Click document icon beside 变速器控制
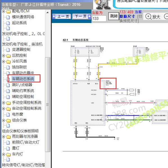Image resolution: width=168 pixels, height=168 pixels. click(8, 50)
